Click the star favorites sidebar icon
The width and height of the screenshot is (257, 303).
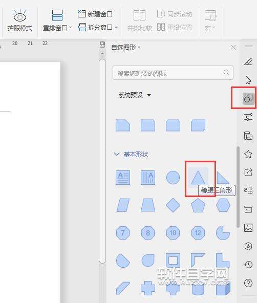coord(248,154)
